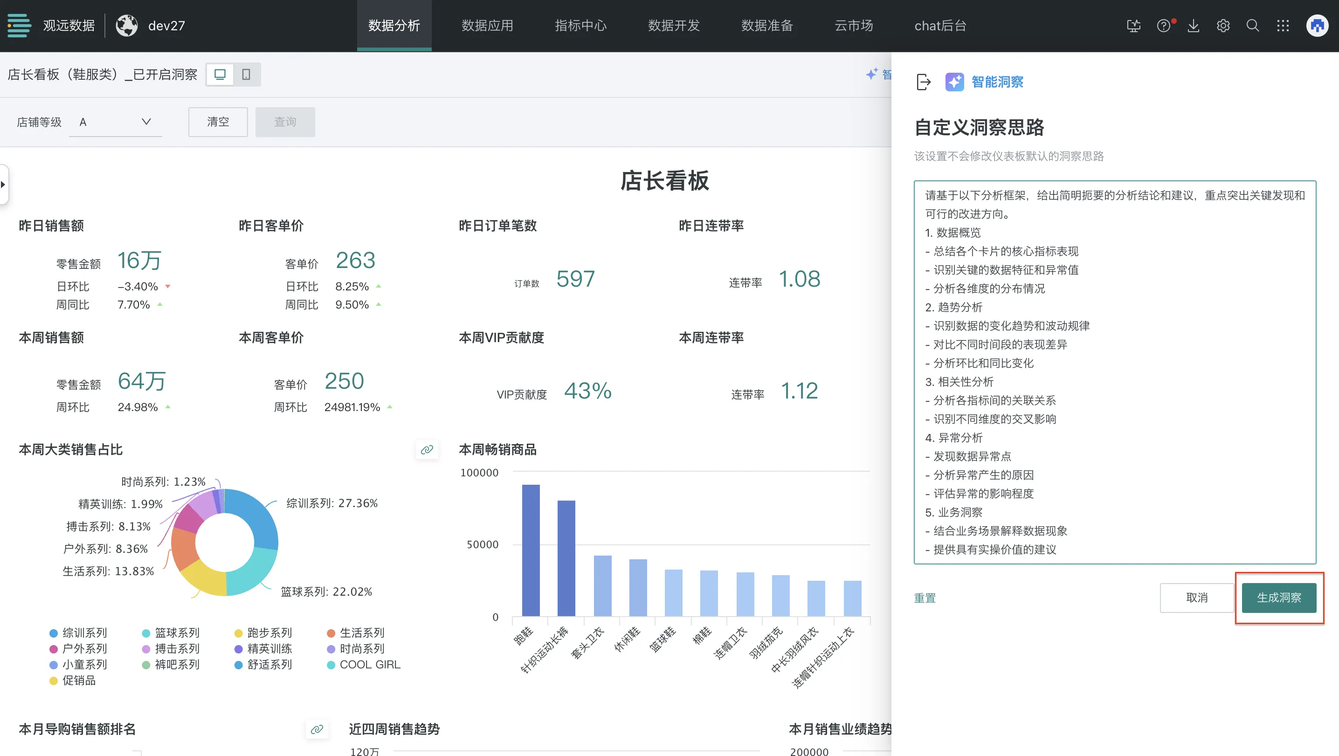Viewport: 1339px width, 756px height.
Task: Toggle 篮球系列 legend item
Action: click(x=171, y=632)
